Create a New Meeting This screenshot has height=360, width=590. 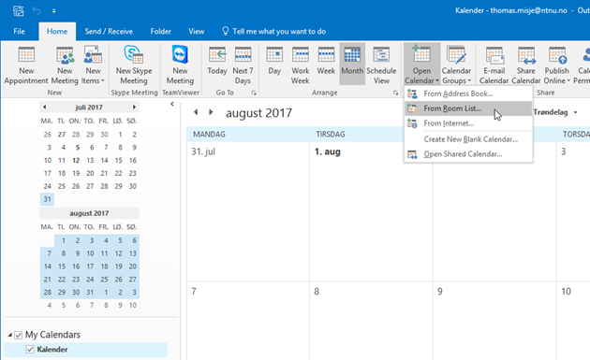coord(65,65)
